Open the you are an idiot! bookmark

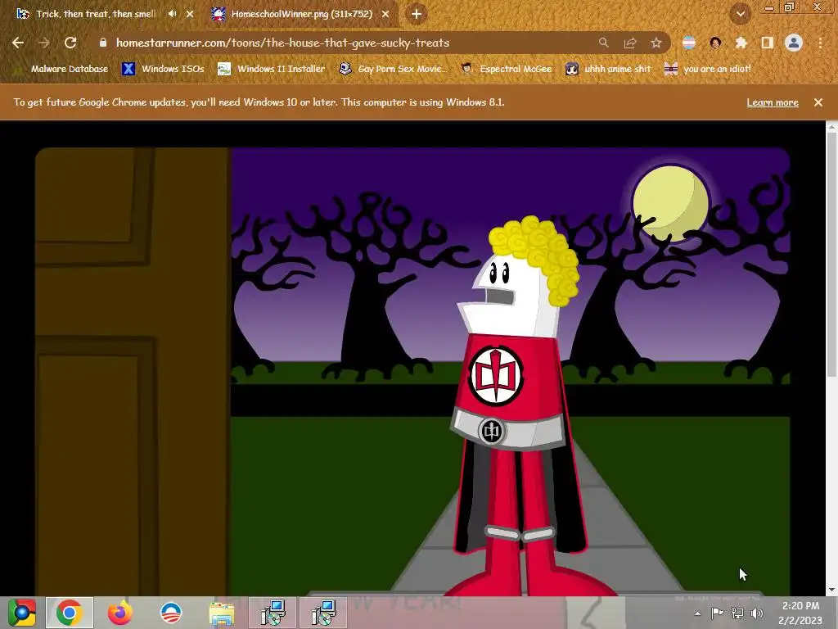click(708, 69)
